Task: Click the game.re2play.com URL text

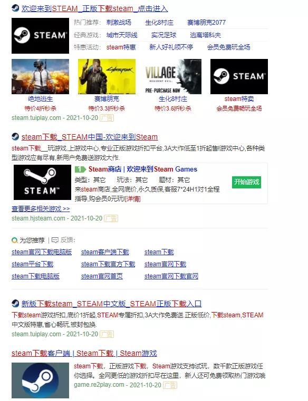Action: (99, 385)
